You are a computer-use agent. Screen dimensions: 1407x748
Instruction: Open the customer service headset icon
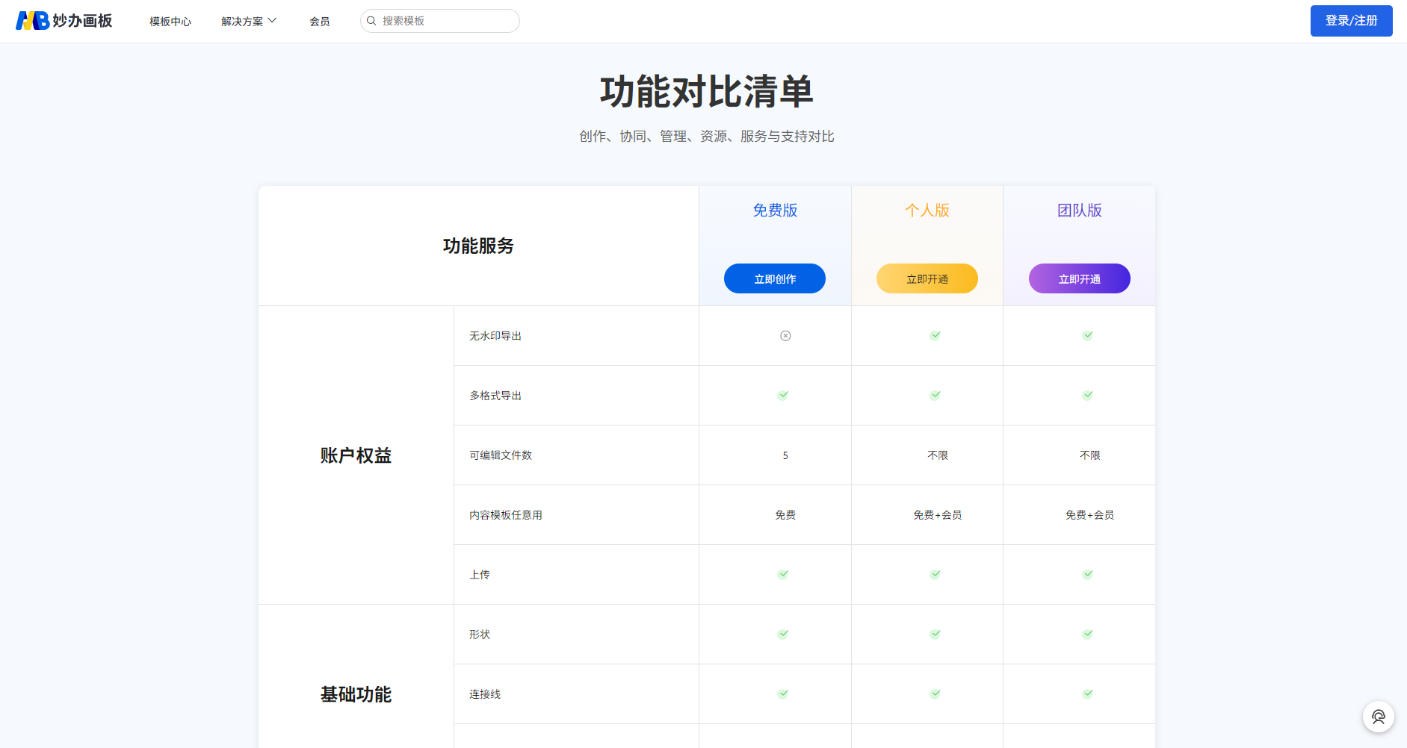(1378, 717)
